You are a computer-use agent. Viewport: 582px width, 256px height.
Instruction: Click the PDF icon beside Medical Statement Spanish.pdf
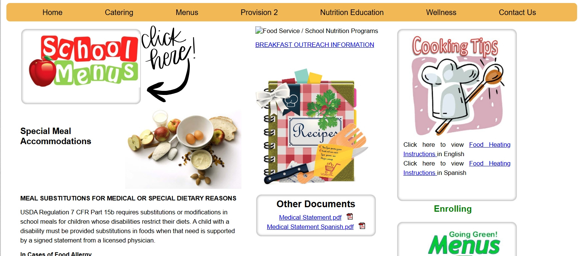pos(362,226)
